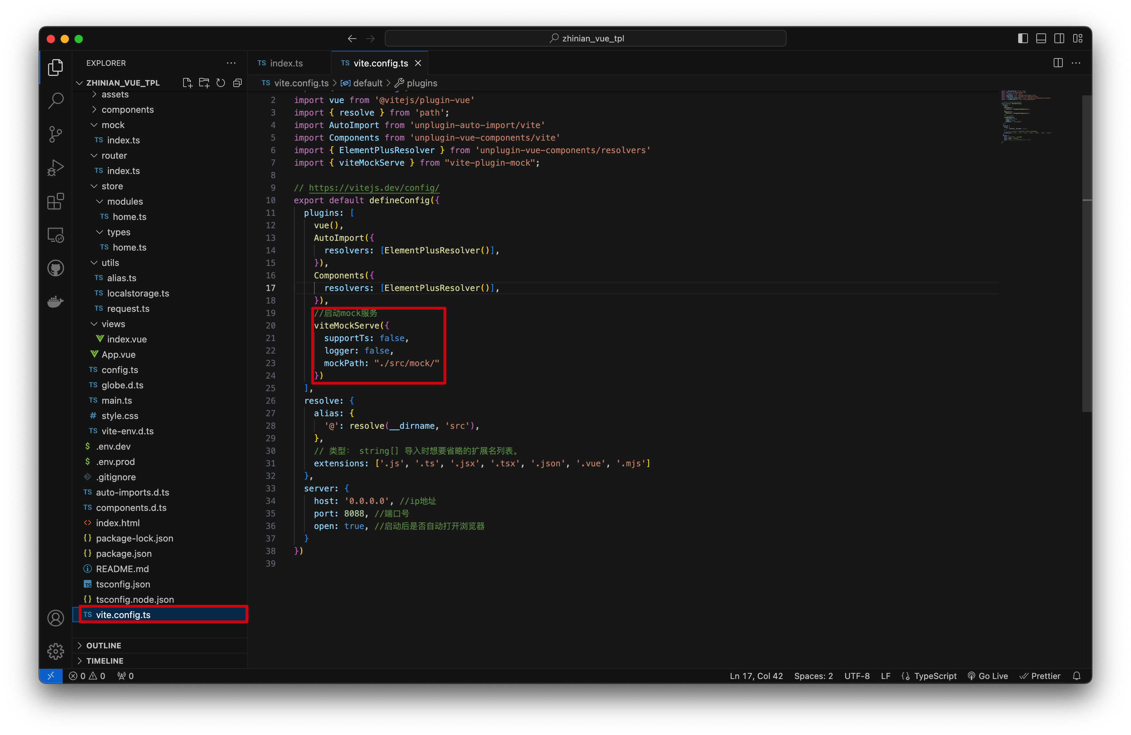Screen dimensions: 1131x735
Task: Click Go Live in status bar
Action: click(988, 675)
